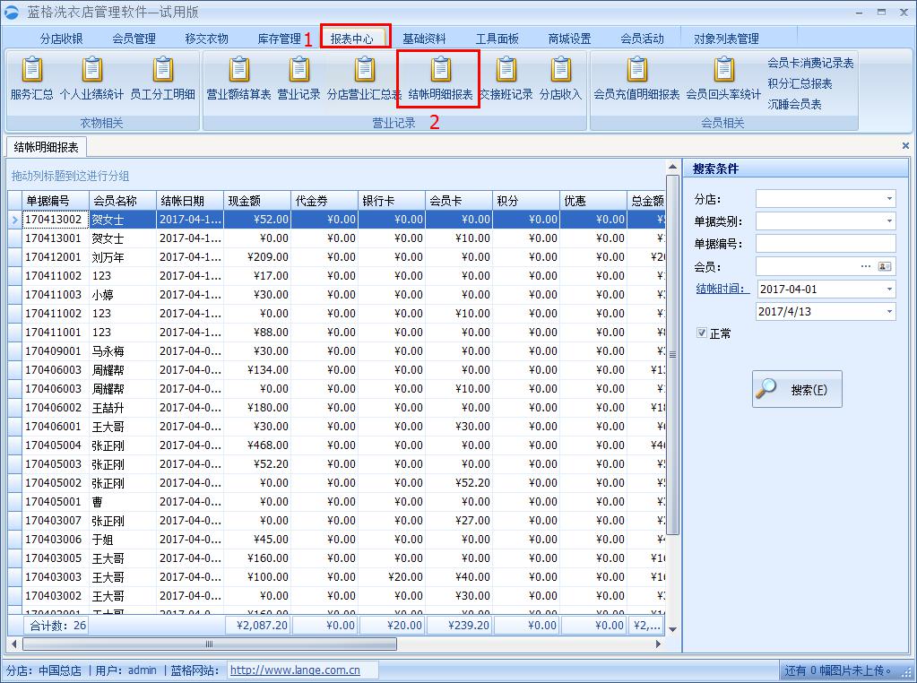Image resolution: width=917 pixels, height=683 pixels.
Task: Open the 积分汇总报表 link
Action: click(x=800, y=83)
